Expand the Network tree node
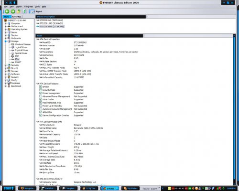The image size is (239, 191). (6, 65)
